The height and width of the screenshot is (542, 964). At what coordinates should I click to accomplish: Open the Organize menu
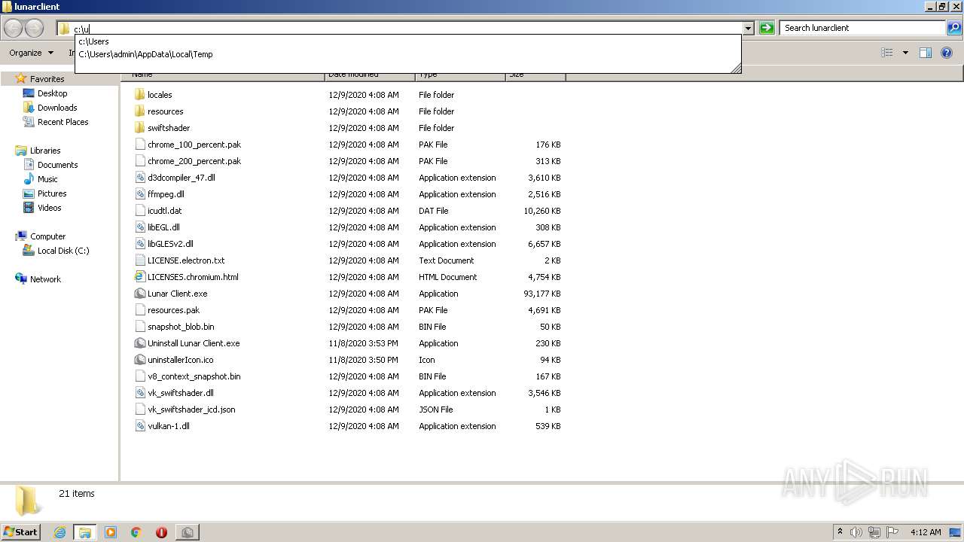tap(31, 53)
